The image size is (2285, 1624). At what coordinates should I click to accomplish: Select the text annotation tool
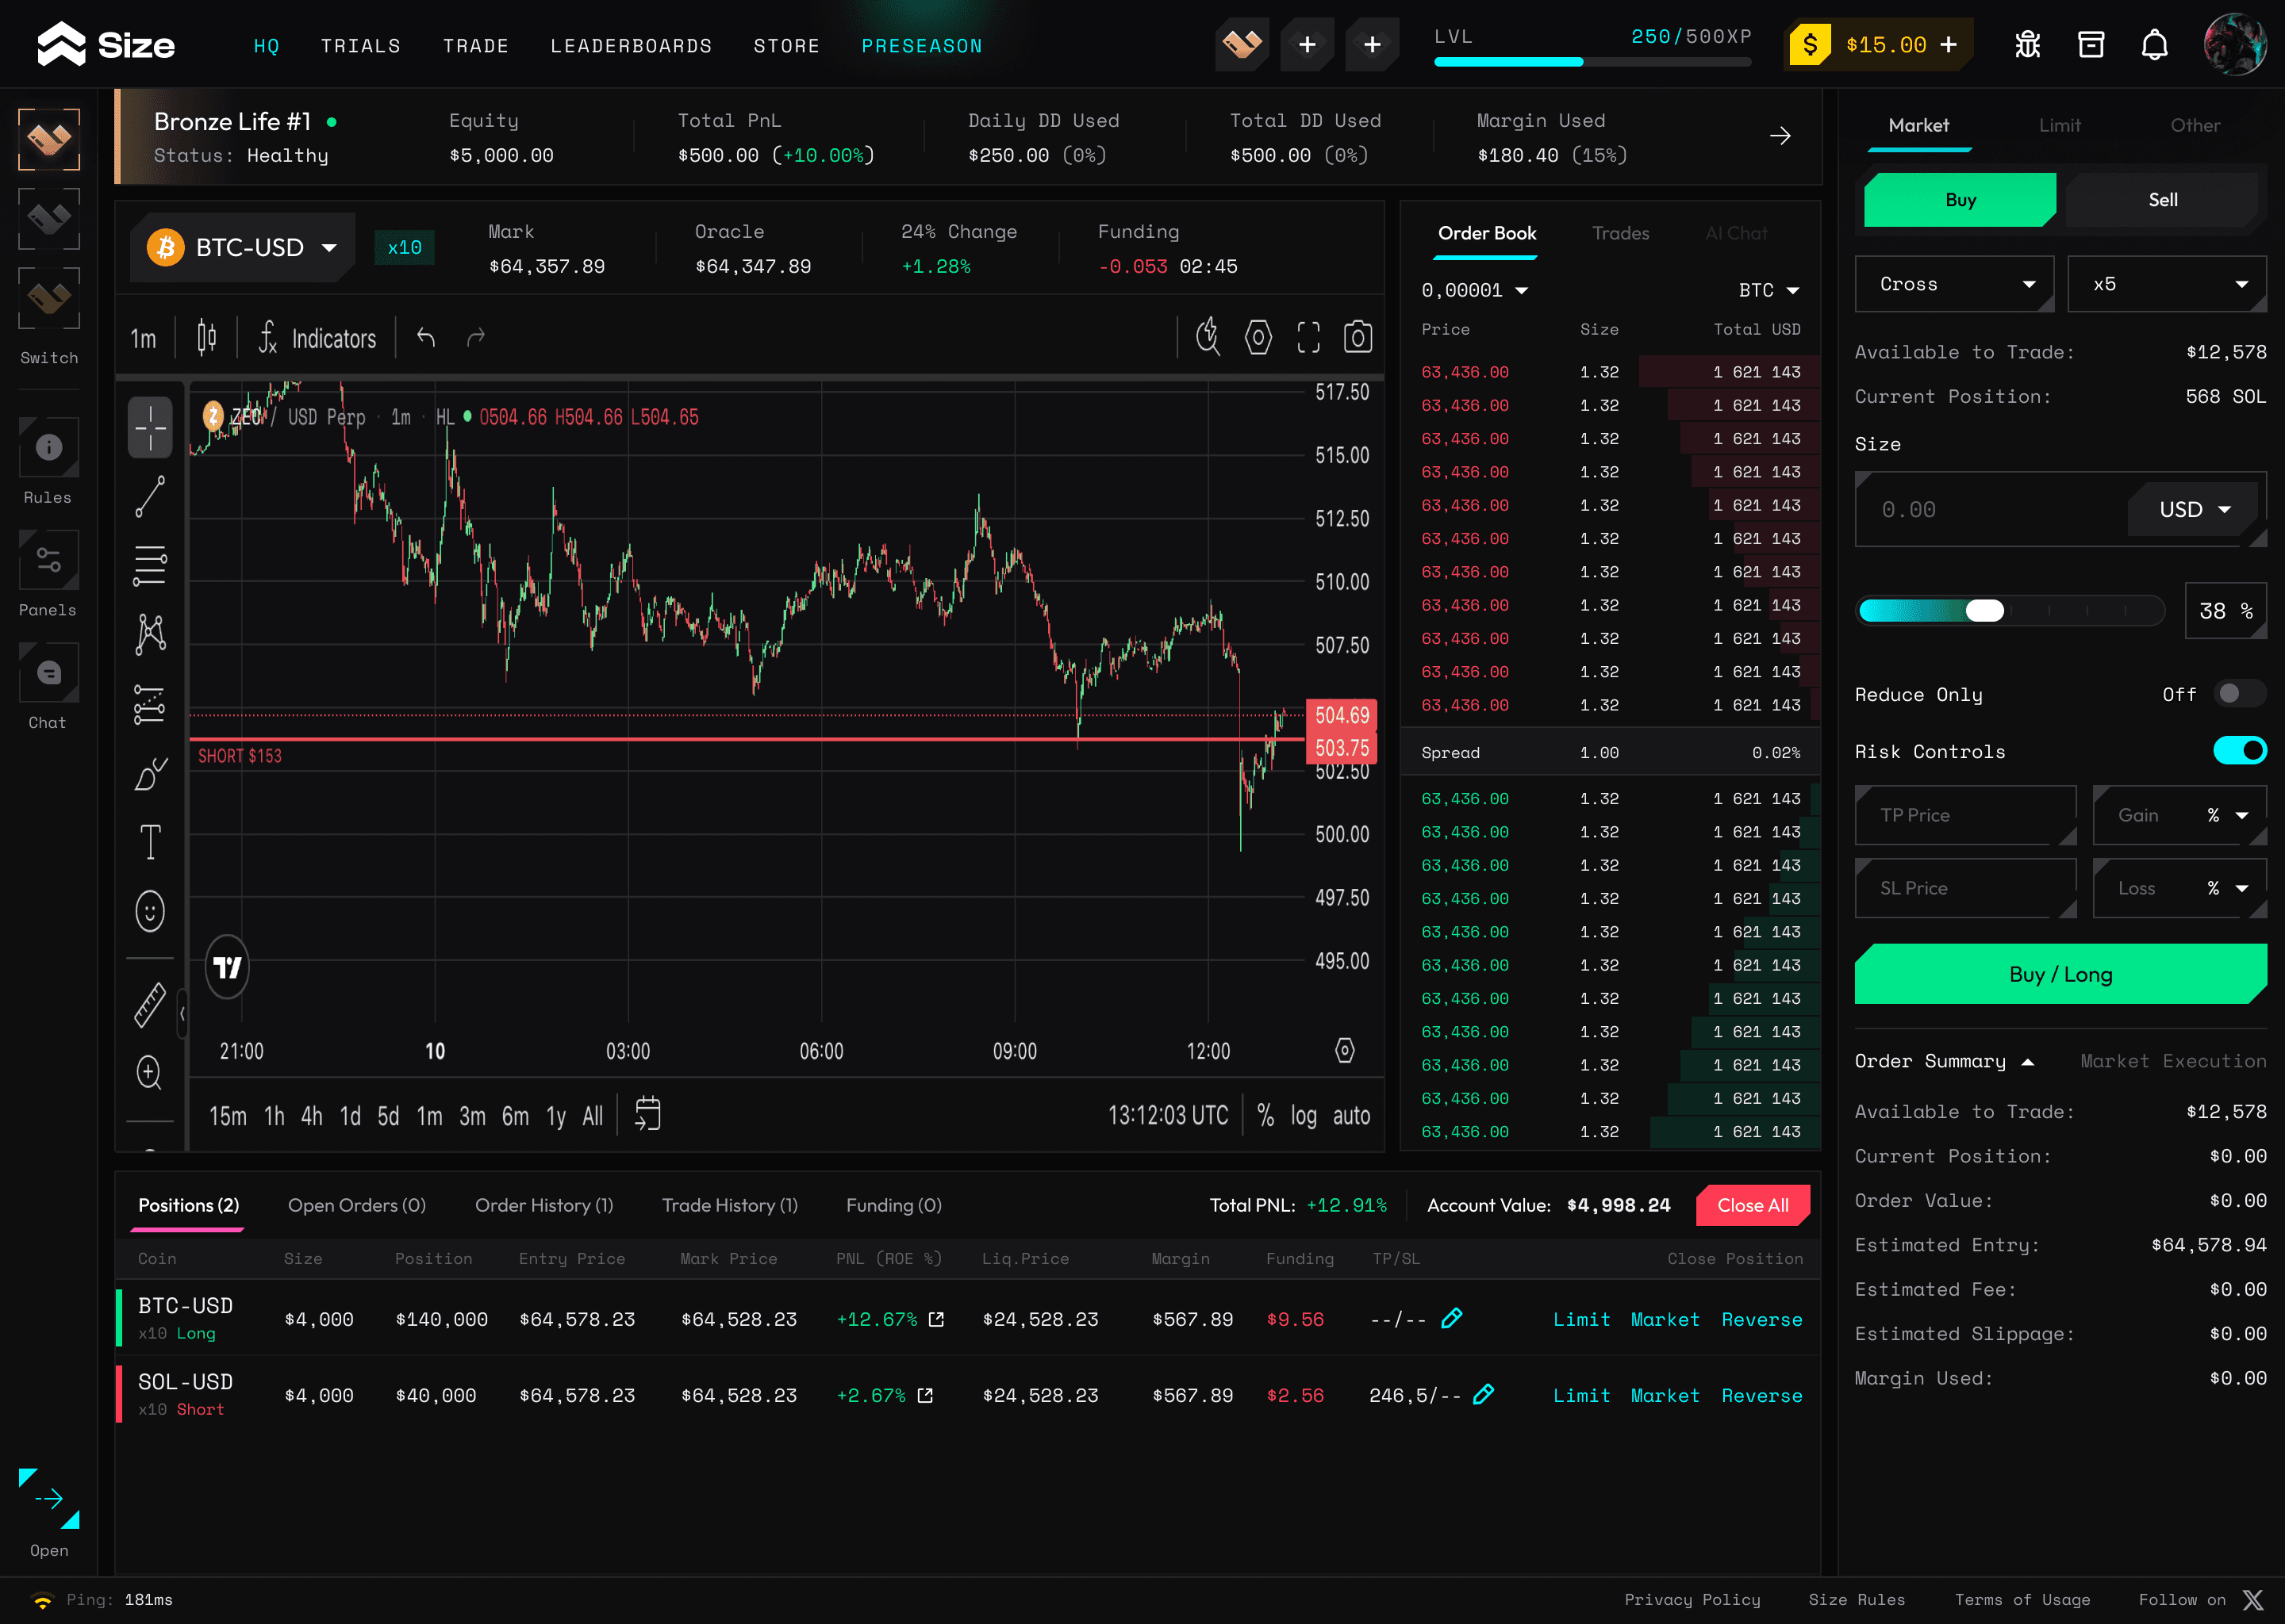tap(150, 842)
